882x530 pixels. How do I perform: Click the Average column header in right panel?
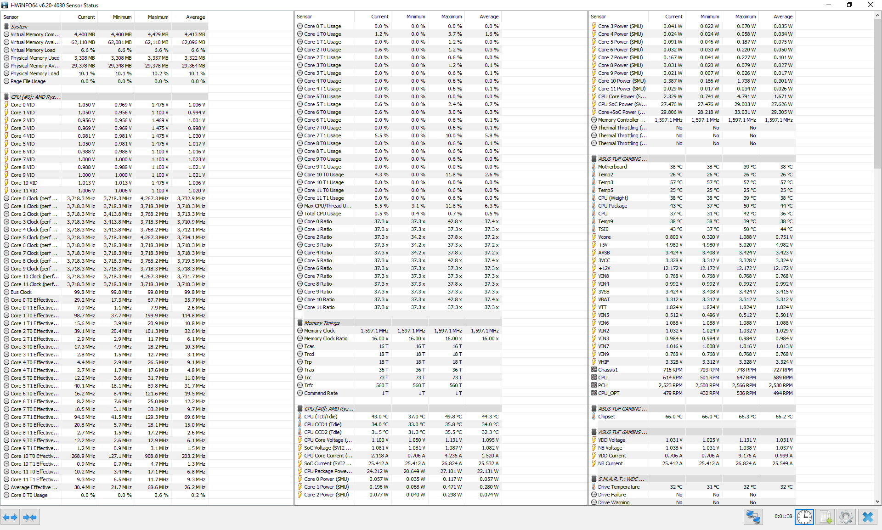pos(783,17)
